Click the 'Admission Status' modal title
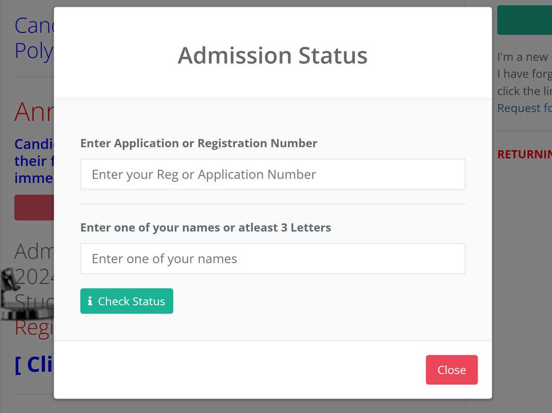552x413 pixels. point(272,55)
